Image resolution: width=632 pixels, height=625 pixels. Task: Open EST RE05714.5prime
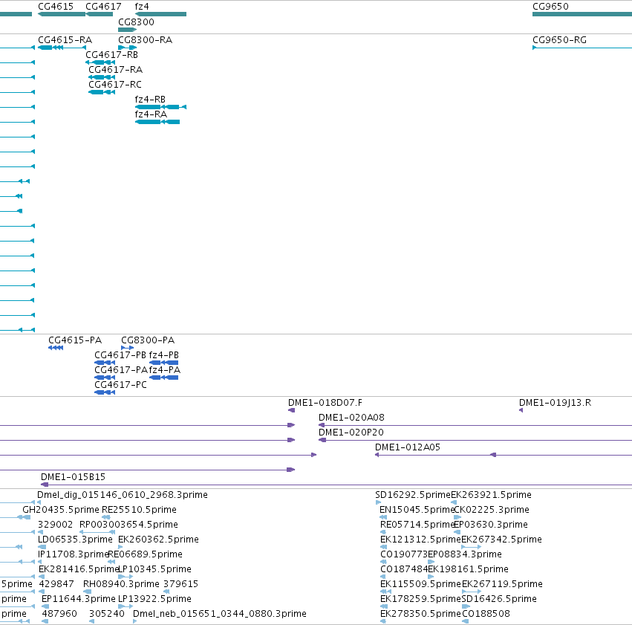(417, 525)
